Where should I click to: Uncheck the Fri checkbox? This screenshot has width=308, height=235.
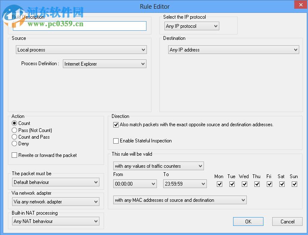[270, 184]
